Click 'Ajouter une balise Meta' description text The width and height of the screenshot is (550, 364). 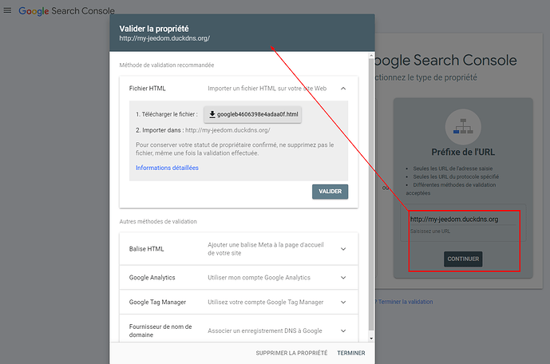266,249
